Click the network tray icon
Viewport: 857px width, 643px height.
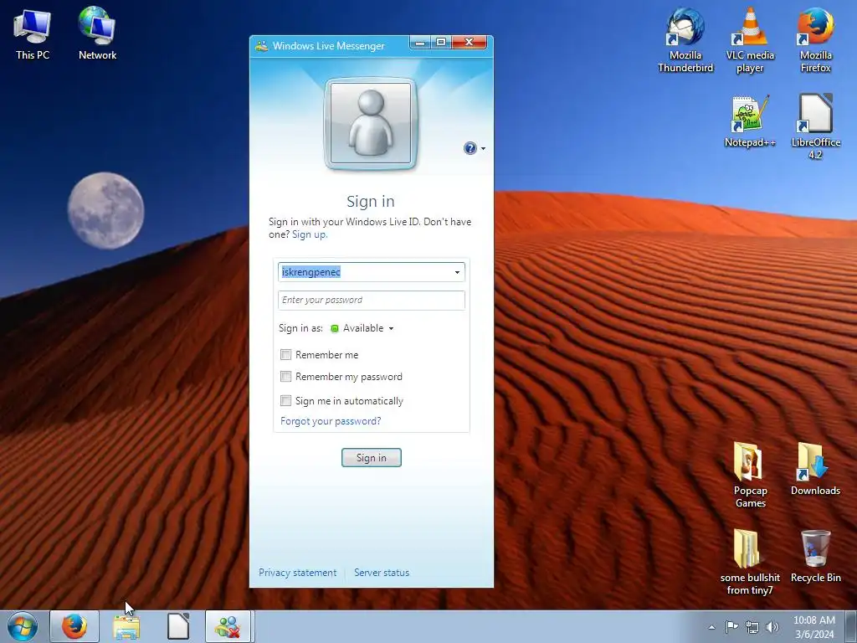[752, 626]
